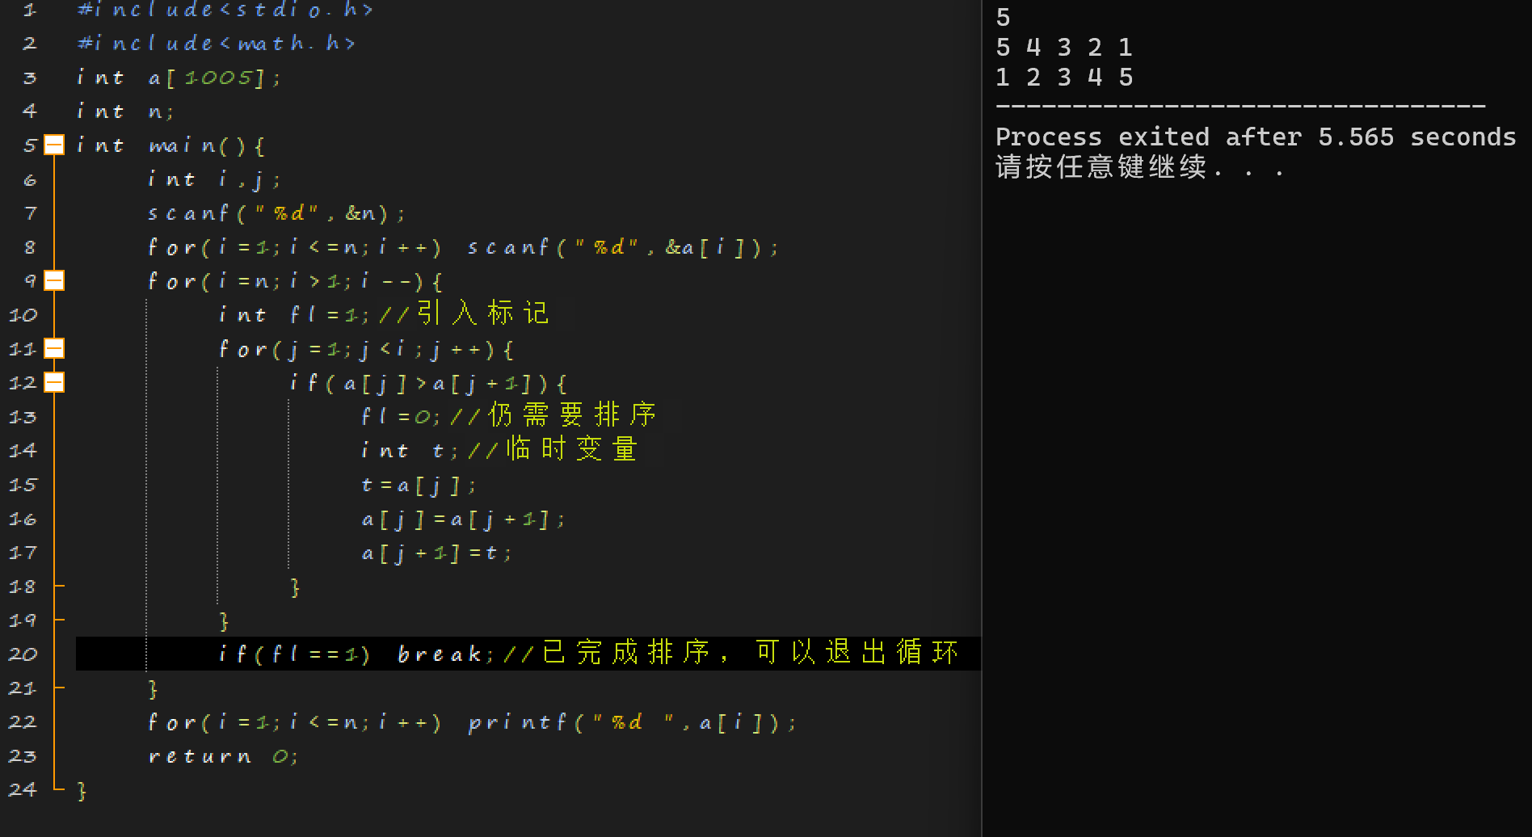Click the scanf("%d",&n) statement

(276, 213)
